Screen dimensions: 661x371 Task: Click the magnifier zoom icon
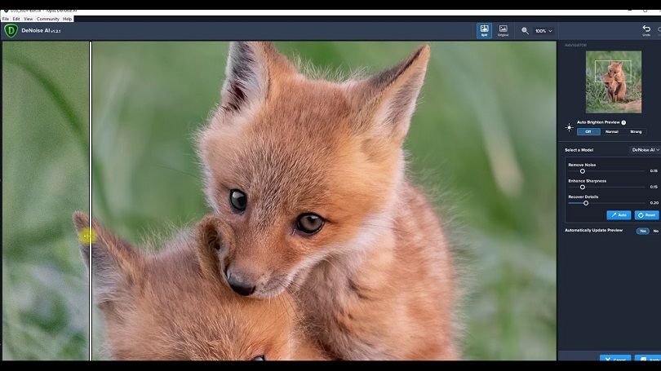pos(525,31)
